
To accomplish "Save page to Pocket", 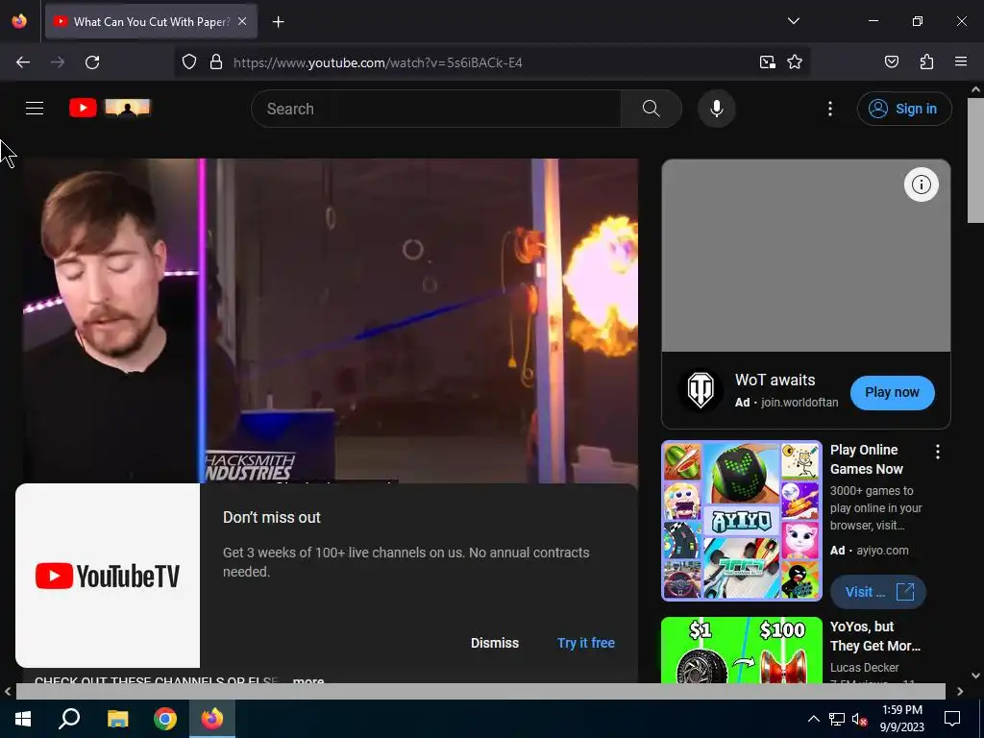I will click(891, 62).
